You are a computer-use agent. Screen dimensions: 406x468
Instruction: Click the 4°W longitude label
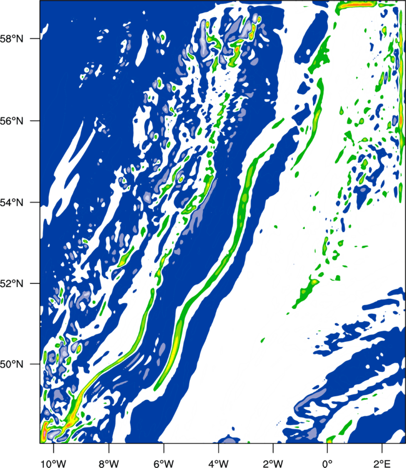219,464
